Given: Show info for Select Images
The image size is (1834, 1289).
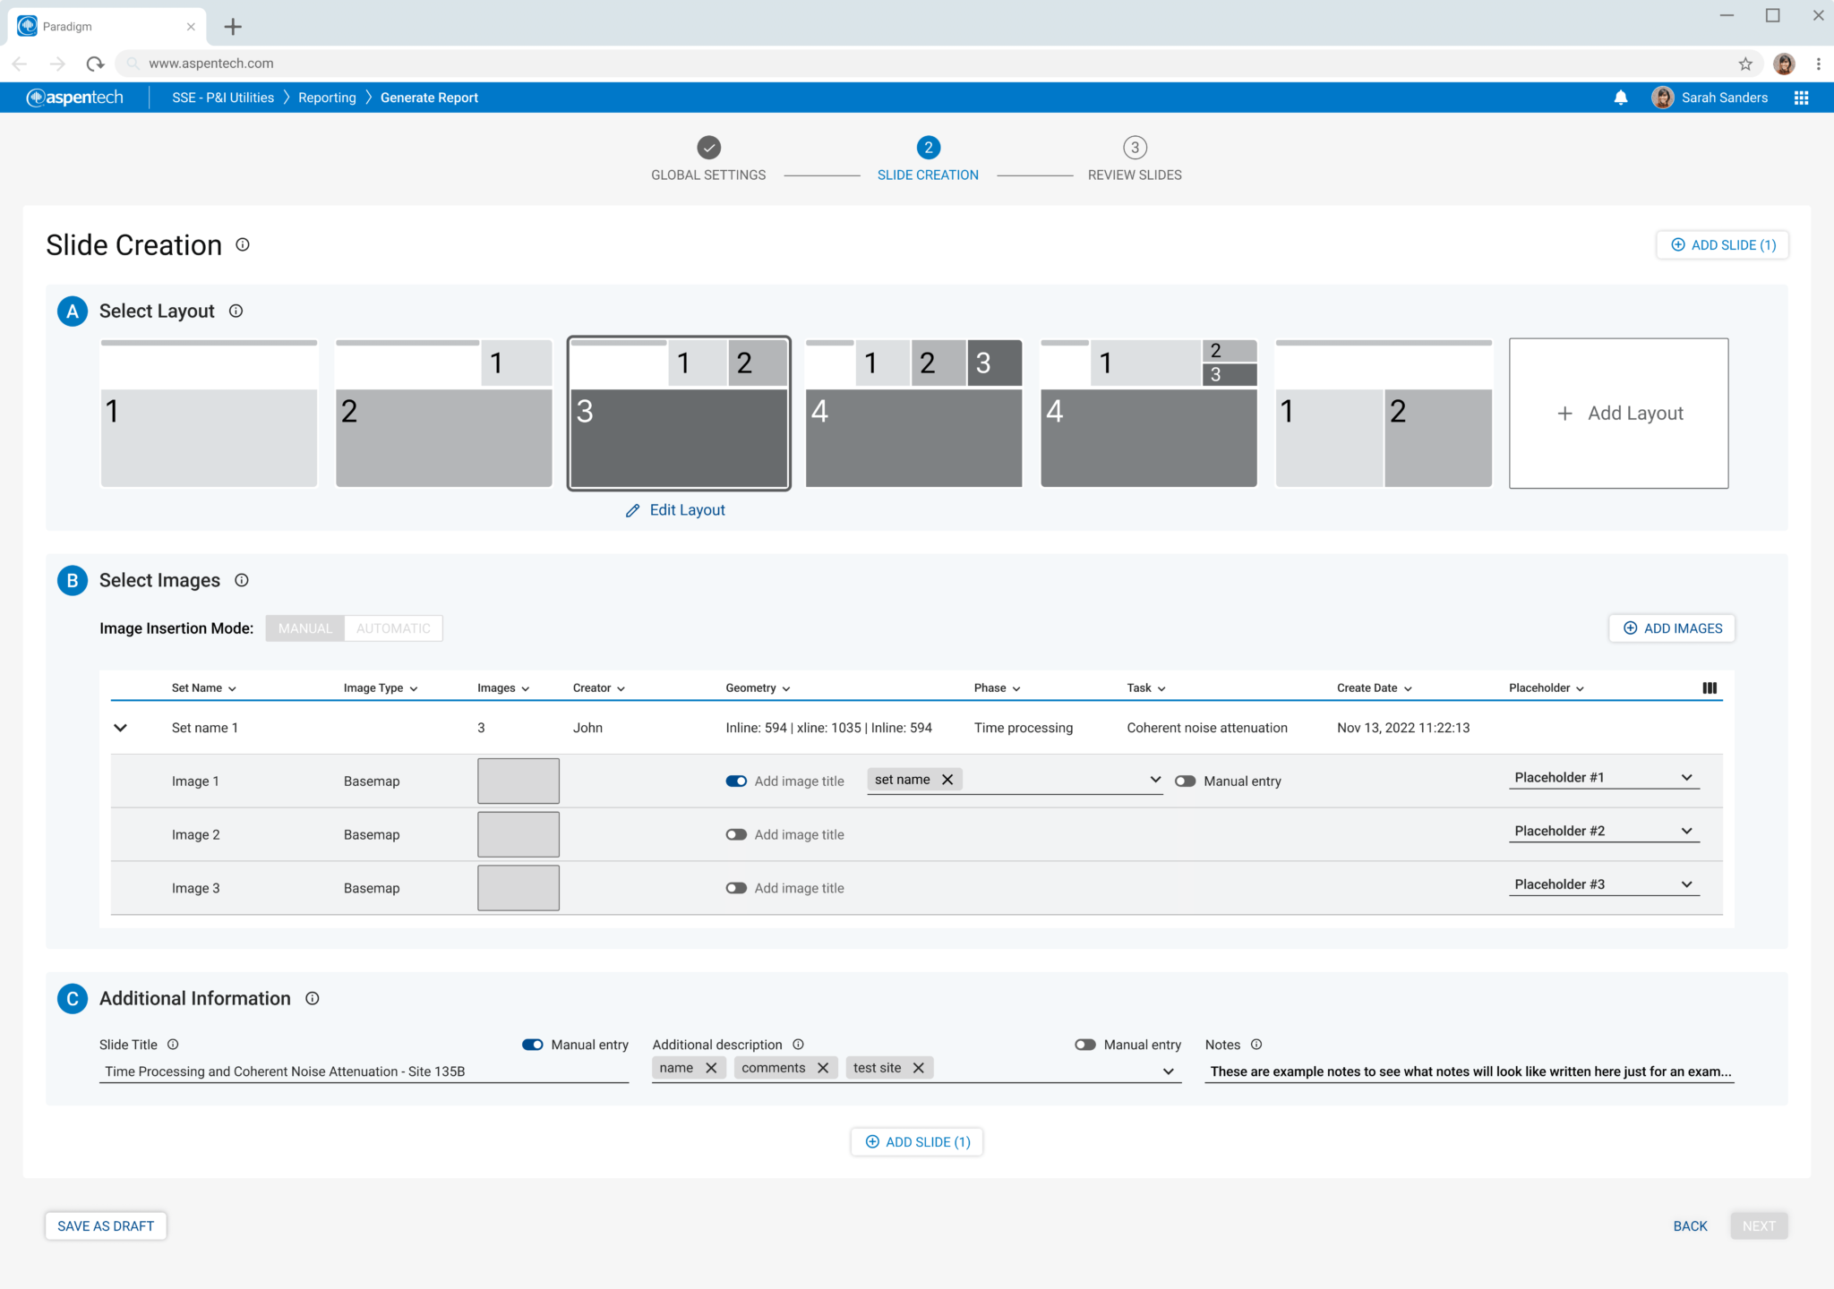Looking at the screenshot, I should [x=241, y=580].
